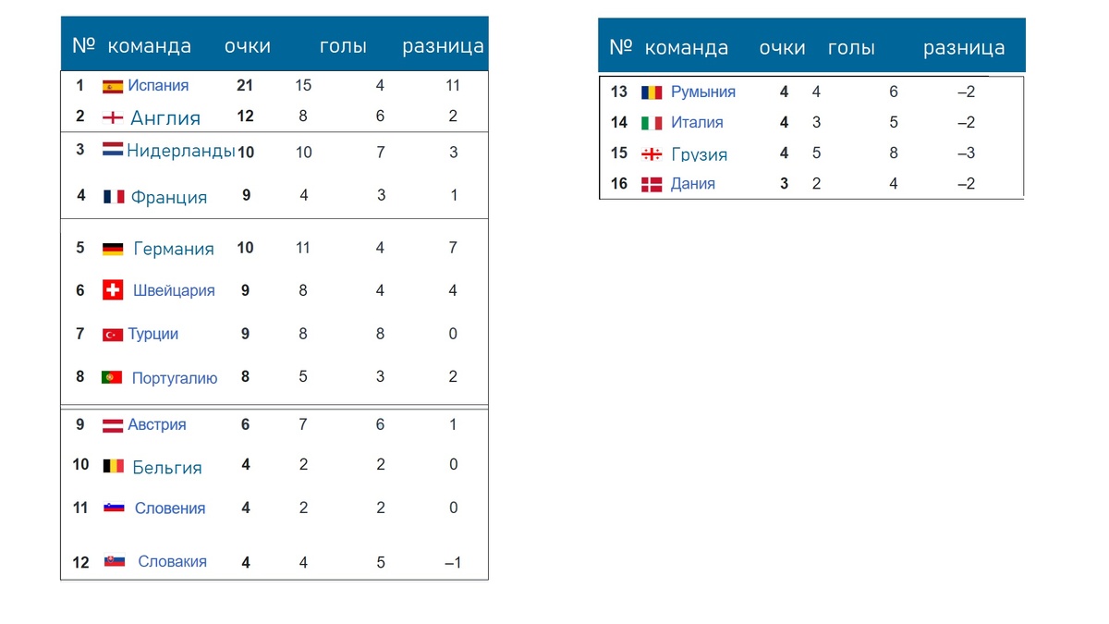Click the очки header in left table

[x=248, y=46]
